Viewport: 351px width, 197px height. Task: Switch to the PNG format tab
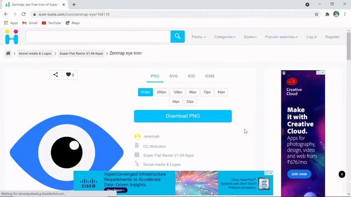point(155,76)
